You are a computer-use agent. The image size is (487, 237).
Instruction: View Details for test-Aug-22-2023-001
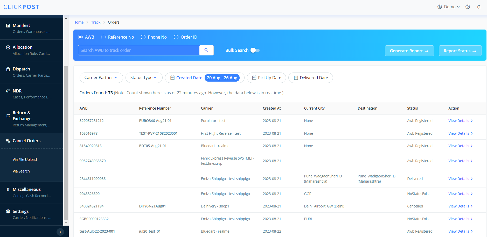(x=461, y=231)
